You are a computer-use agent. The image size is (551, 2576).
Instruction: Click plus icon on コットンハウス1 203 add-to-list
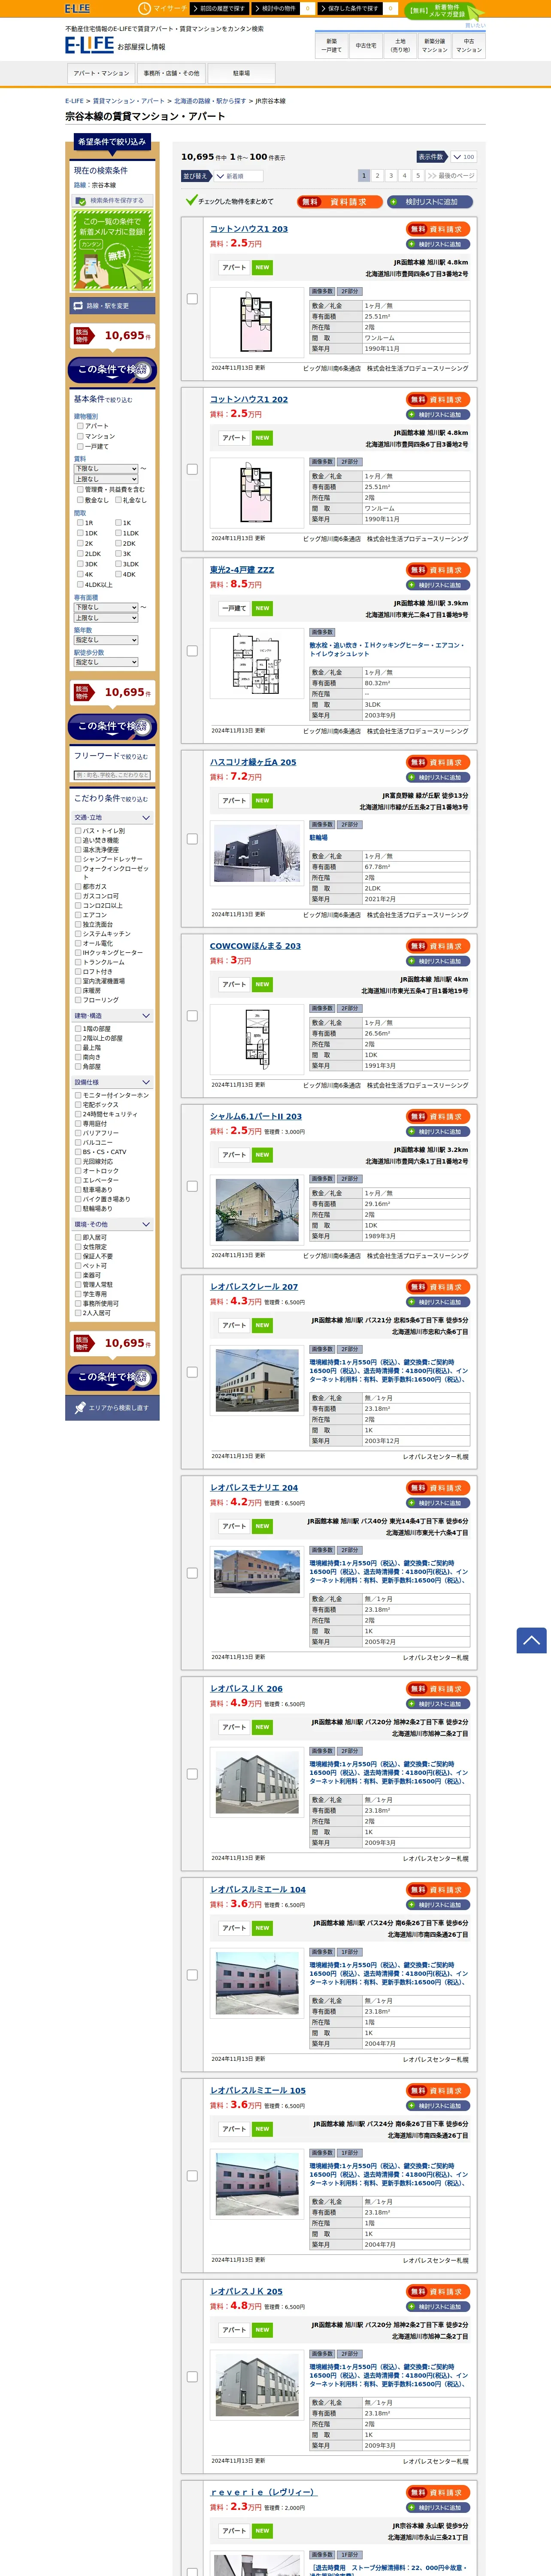[411, 244]
